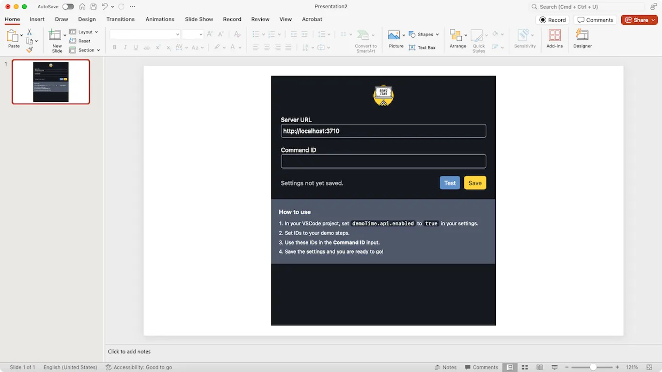This screenshot has width=662, height=372.
Task: Open the Layout dropdown
Action: (x=85, y=31)
